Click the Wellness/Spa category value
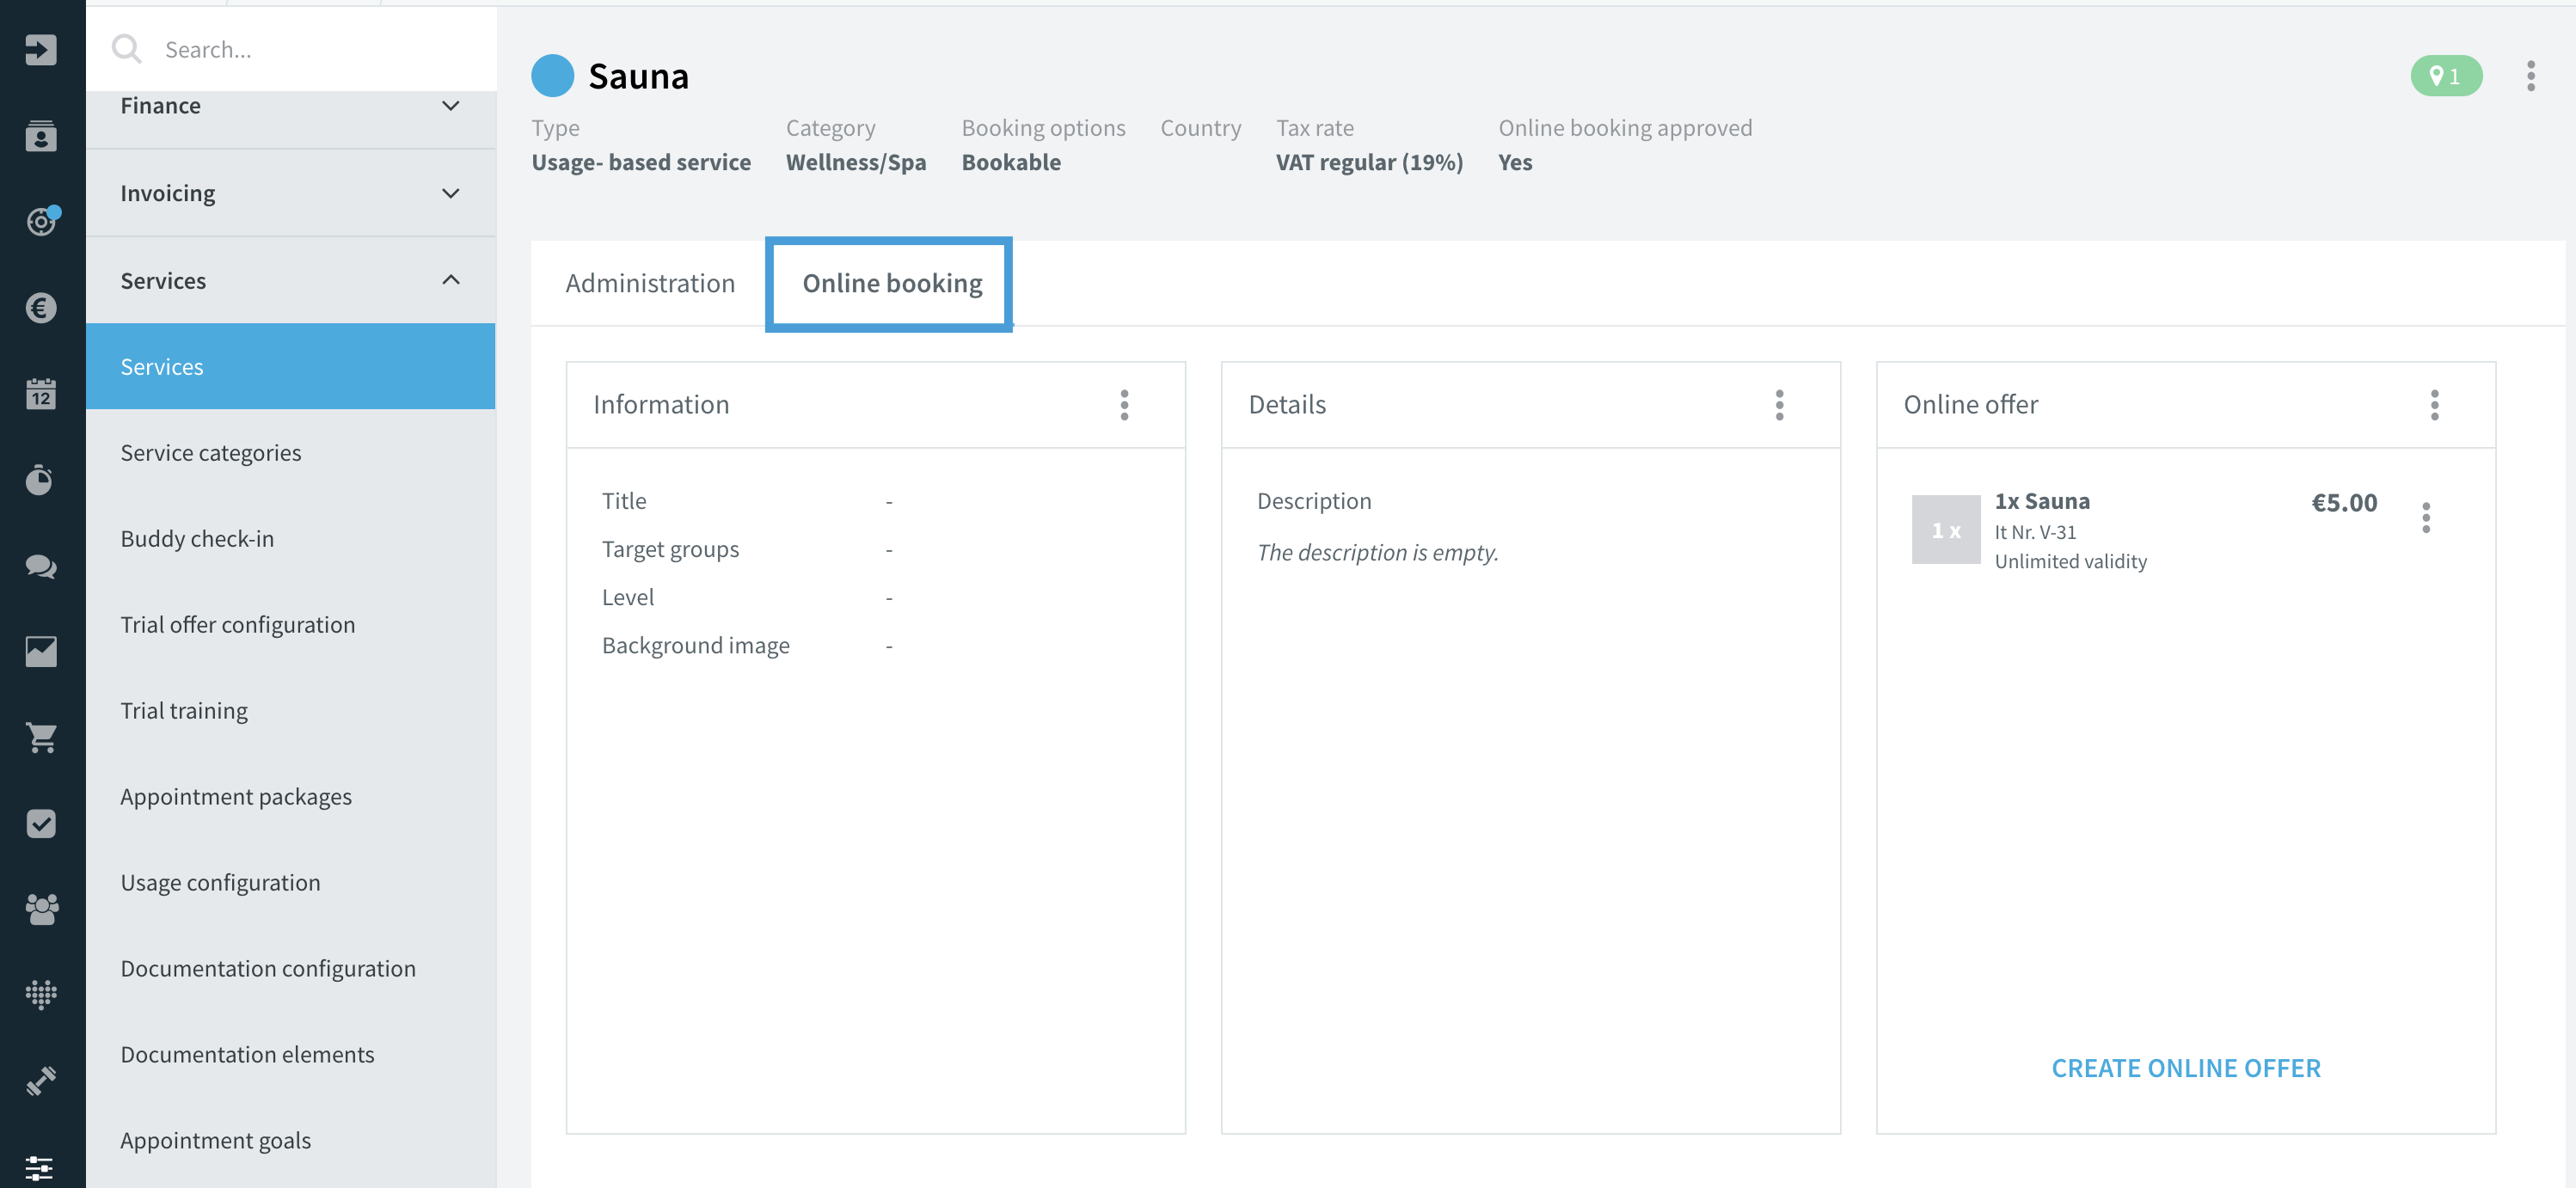 coord(856,162)
